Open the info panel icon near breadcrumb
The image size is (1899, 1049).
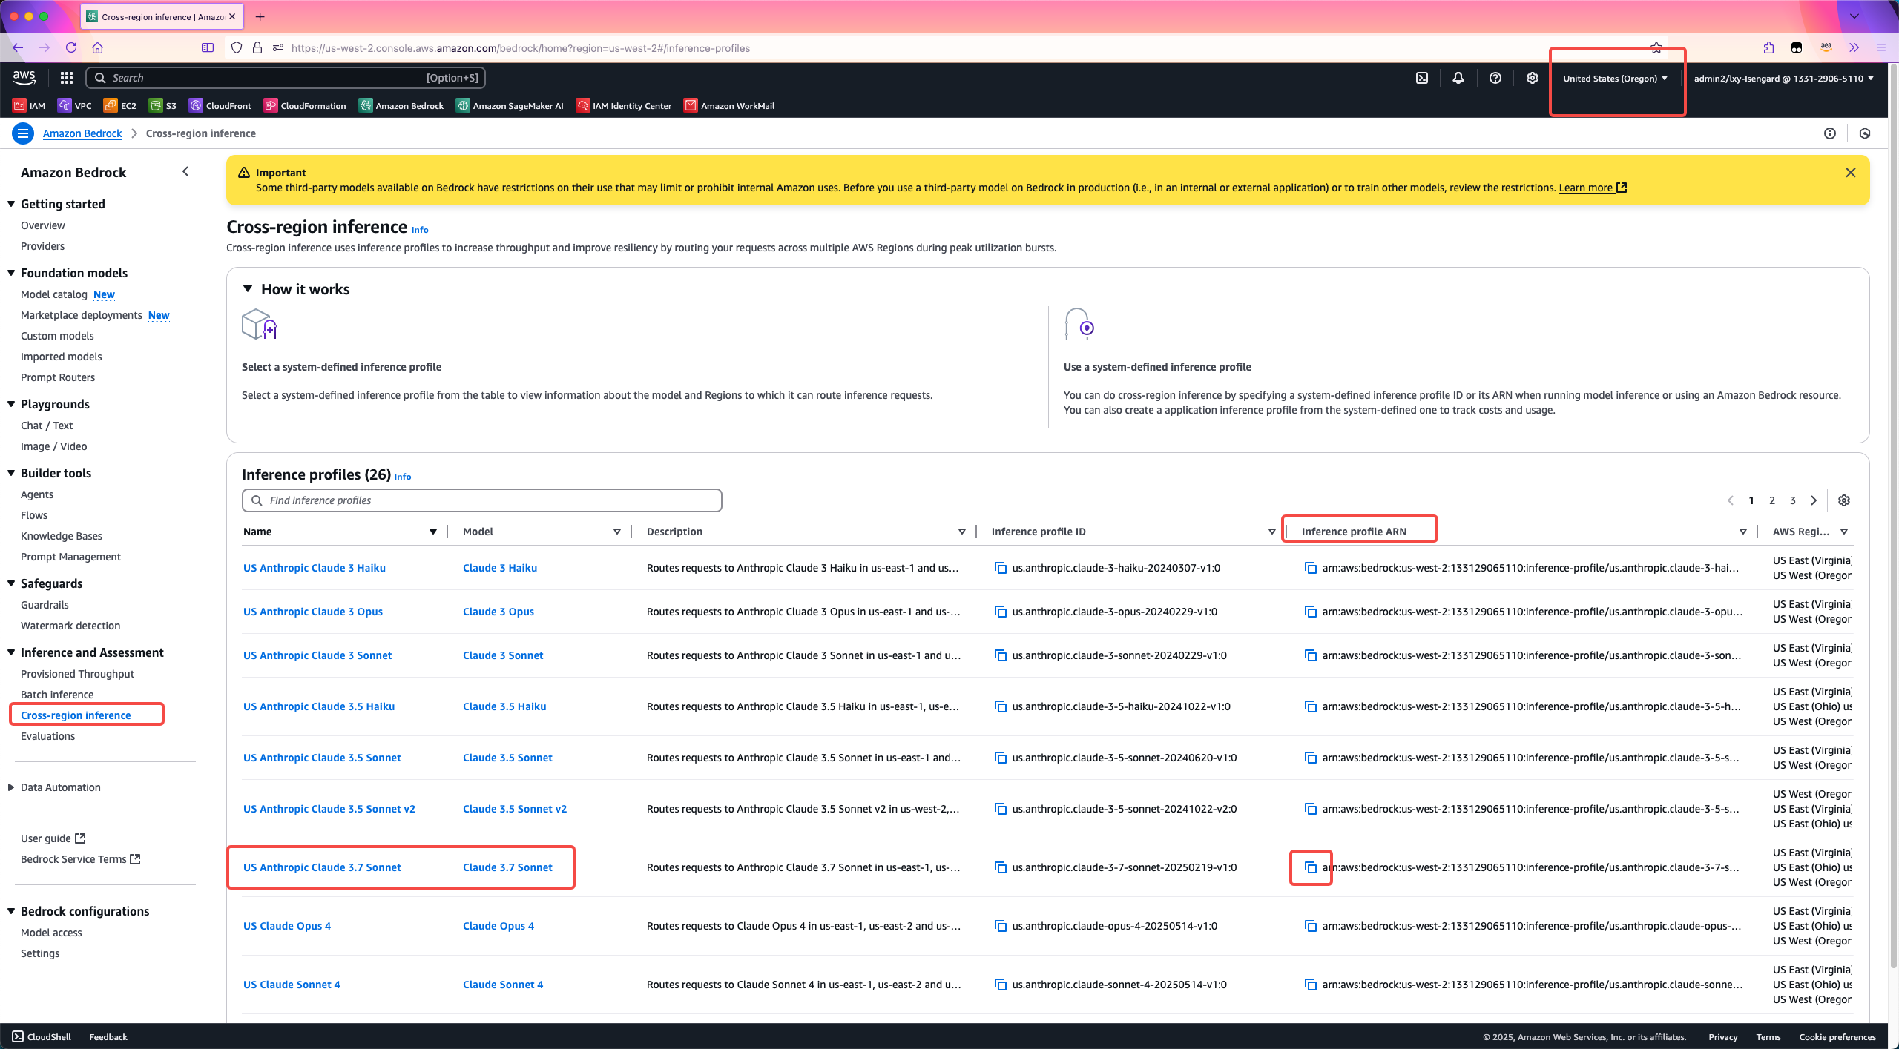click(x=1830, y=133)
